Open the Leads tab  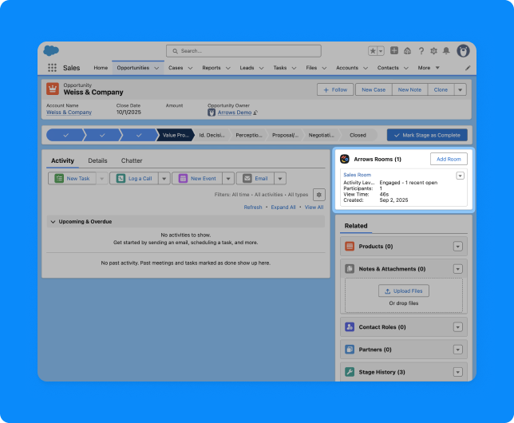click(x=247, y=68)
